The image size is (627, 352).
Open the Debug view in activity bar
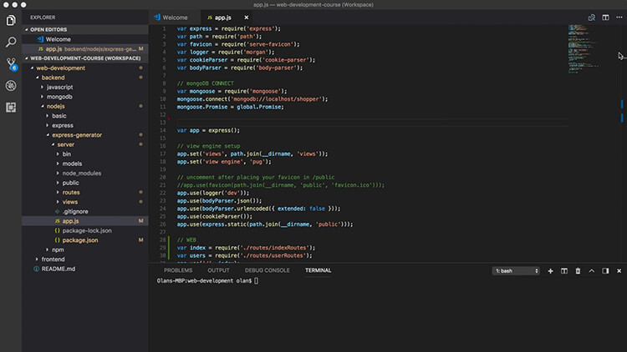(11, 85)
